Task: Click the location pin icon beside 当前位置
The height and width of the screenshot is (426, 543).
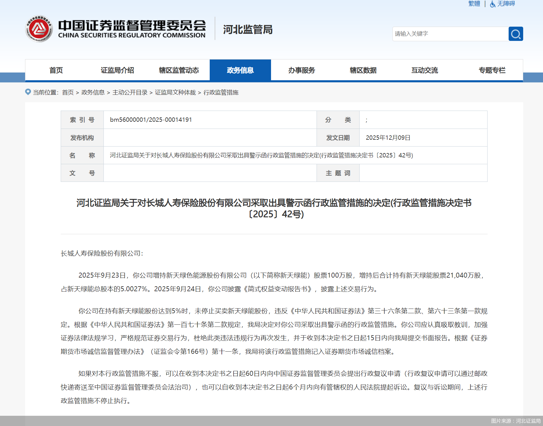Action: 28,92
